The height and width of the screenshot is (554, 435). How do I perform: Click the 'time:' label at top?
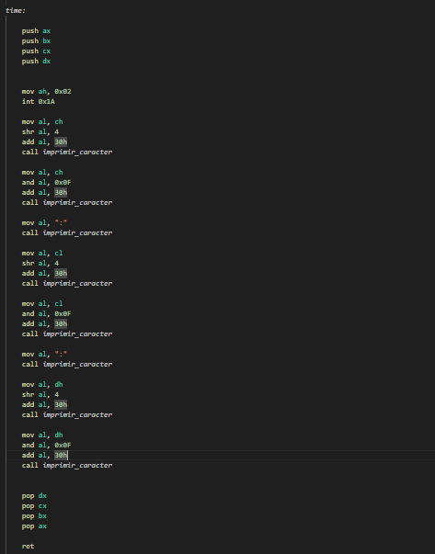pos(16,11)
